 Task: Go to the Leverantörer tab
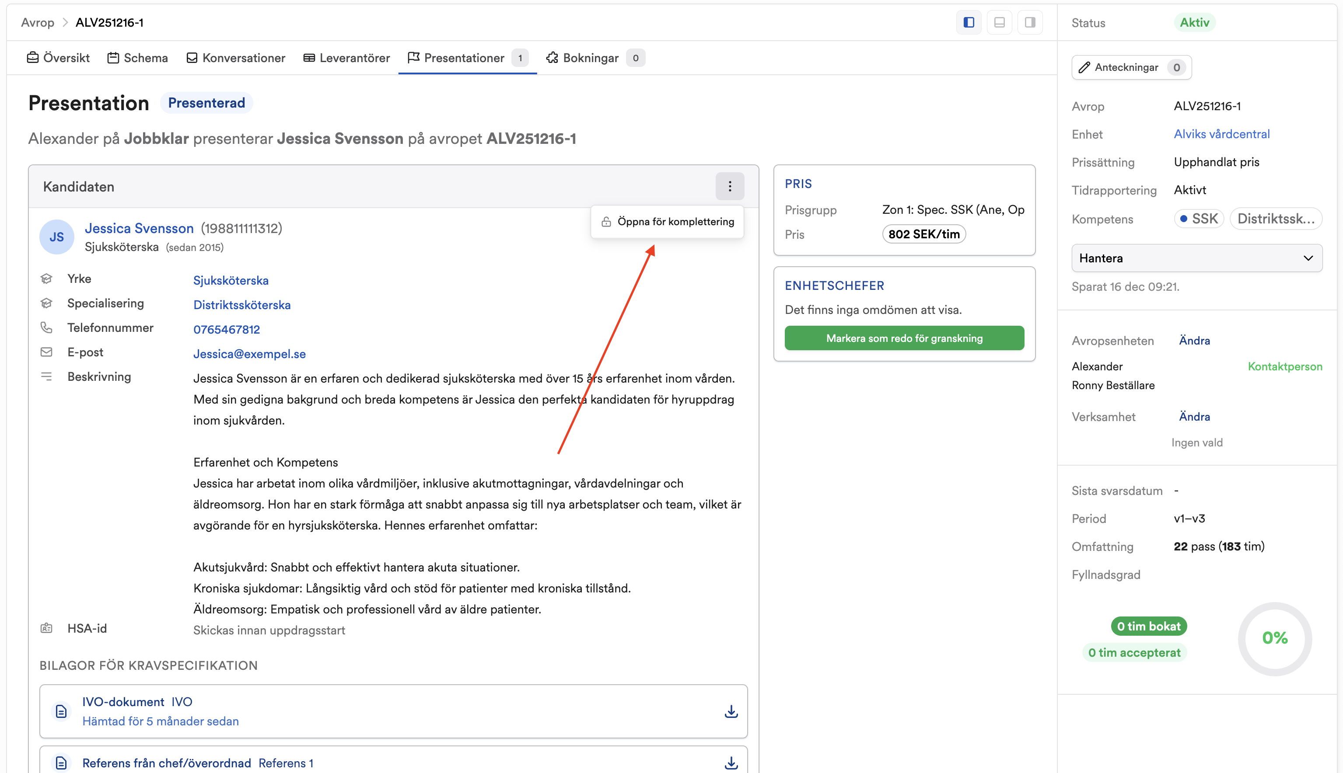(x=346, y=58)
